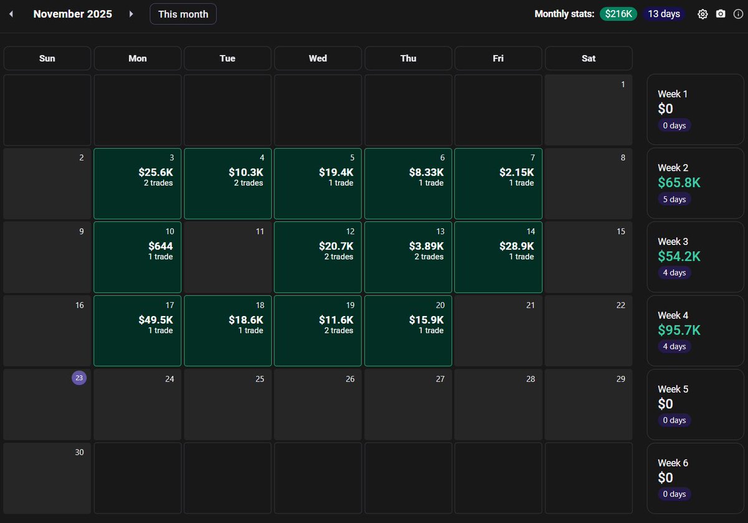The width and height of the screenshot is (748, 523).
Task: Select the empty November 21 cell
Action: point(498,330)
